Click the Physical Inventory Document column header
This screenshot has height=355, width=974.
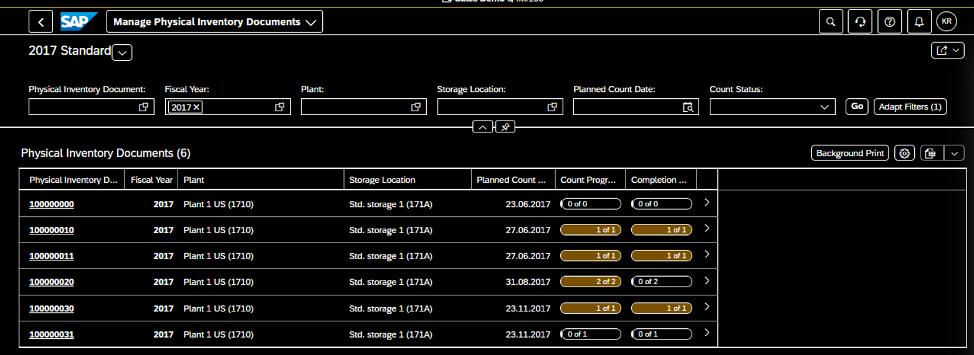click(x=72, y=180)
